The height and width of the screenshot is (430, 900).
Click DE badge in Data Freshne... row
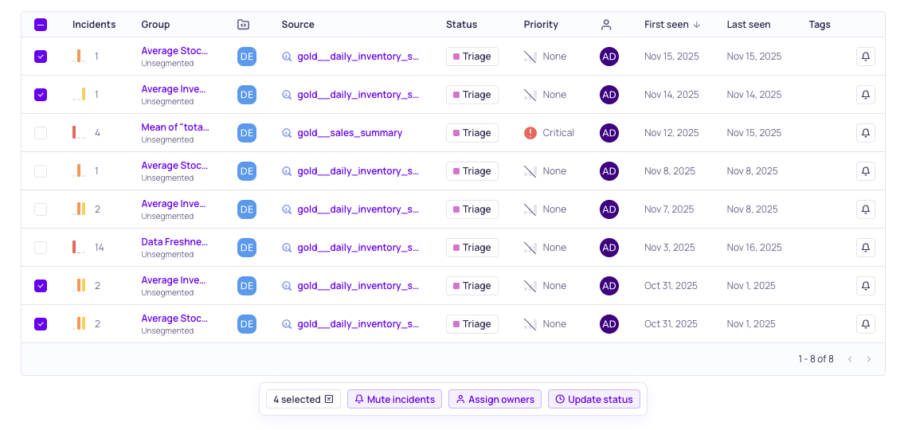point(247,248)
